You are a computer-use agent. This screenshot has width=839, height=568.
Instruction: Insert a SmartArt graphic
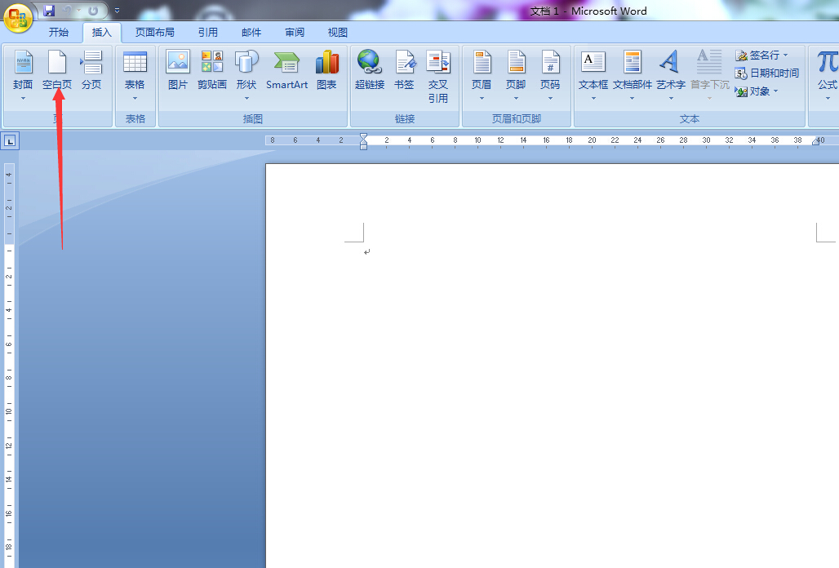286,69
